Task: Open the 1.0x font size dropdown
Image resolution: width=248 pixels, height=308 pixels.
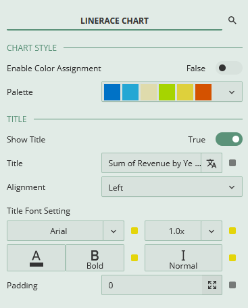Action: 183,231
